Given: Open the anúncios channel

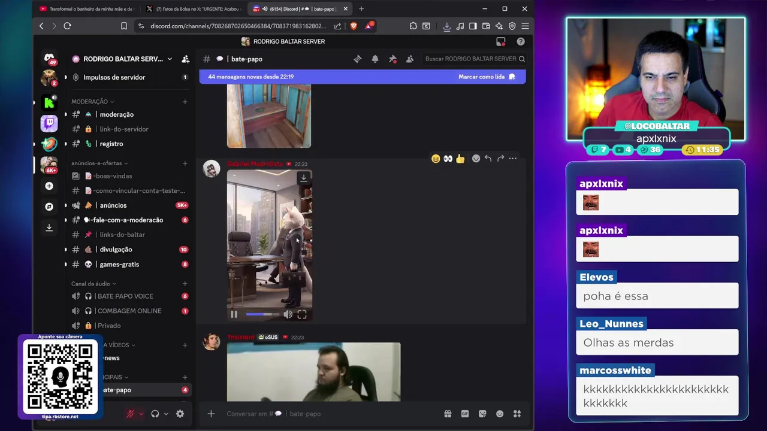Looking at the screenshot, I should coord(129,205).
